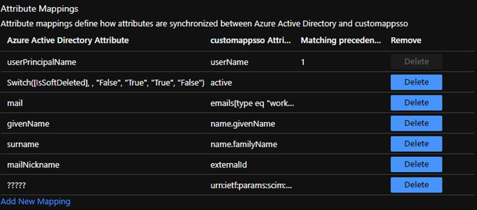The height and width of the screenshot is (210, 477).
Task: Select the givenName source attribute
Action: click(x=28, y=124)
